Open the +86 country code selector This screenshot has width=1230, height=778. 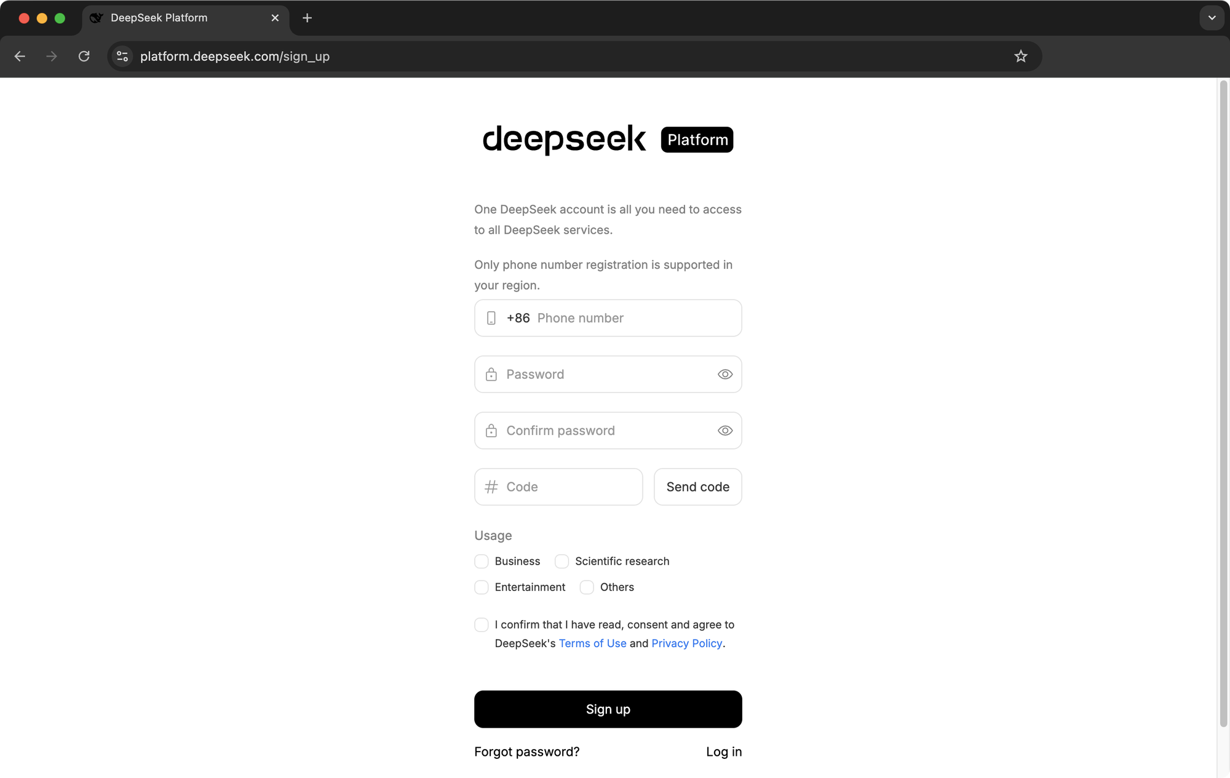tap(518, 318)
